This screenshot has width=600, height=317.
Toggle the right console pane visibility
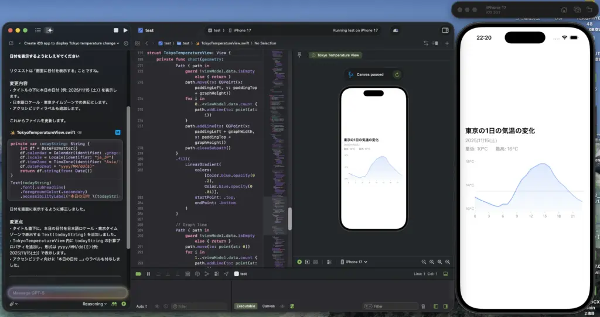click(445, 306)
